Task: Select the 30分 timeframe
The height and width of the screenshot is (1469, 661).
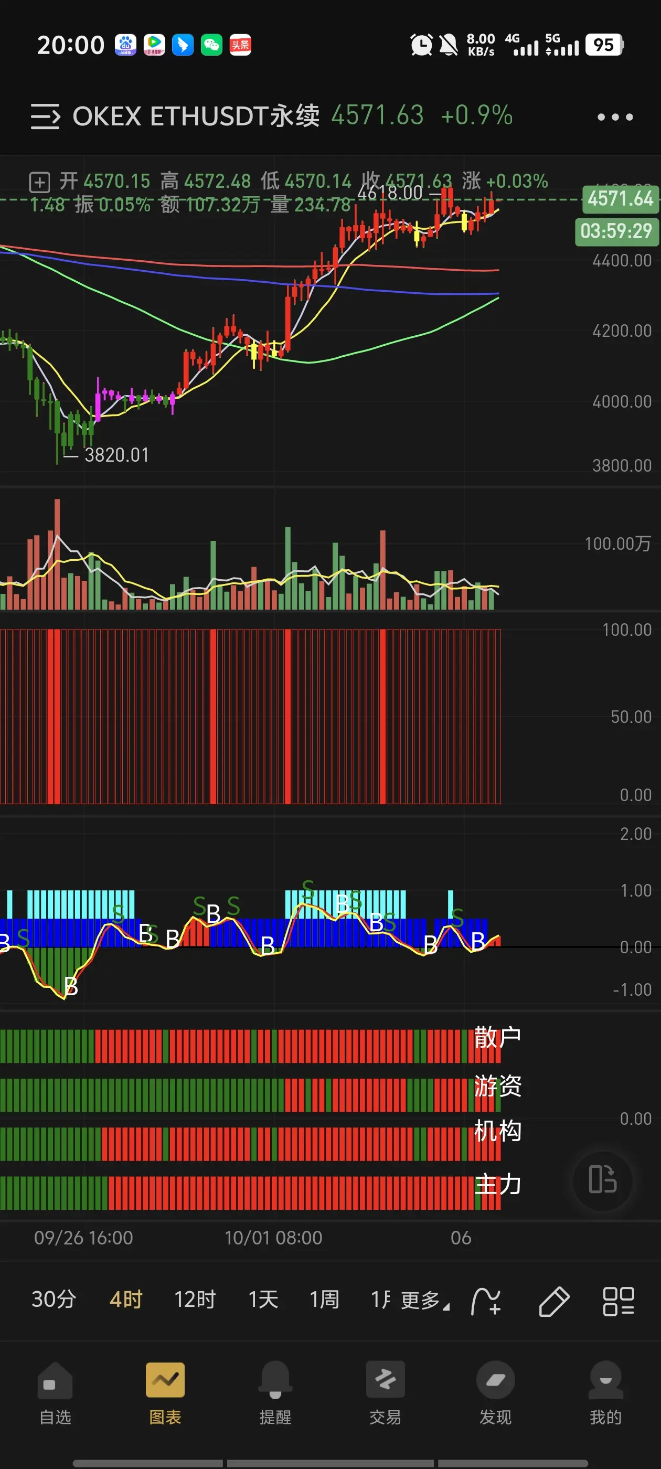Action: (x=54, y=1300)
